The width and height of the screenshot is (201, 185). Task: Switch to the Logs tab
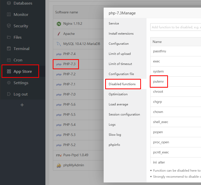coord(112,125)
